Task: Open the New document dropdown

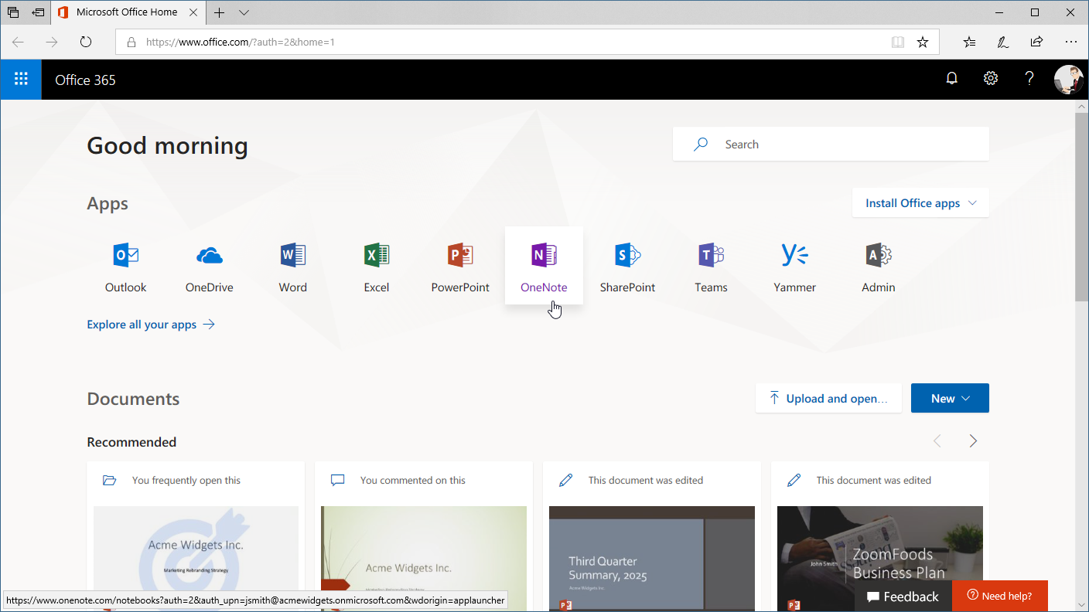Action: pyautogui.click(x=950, y=399)
